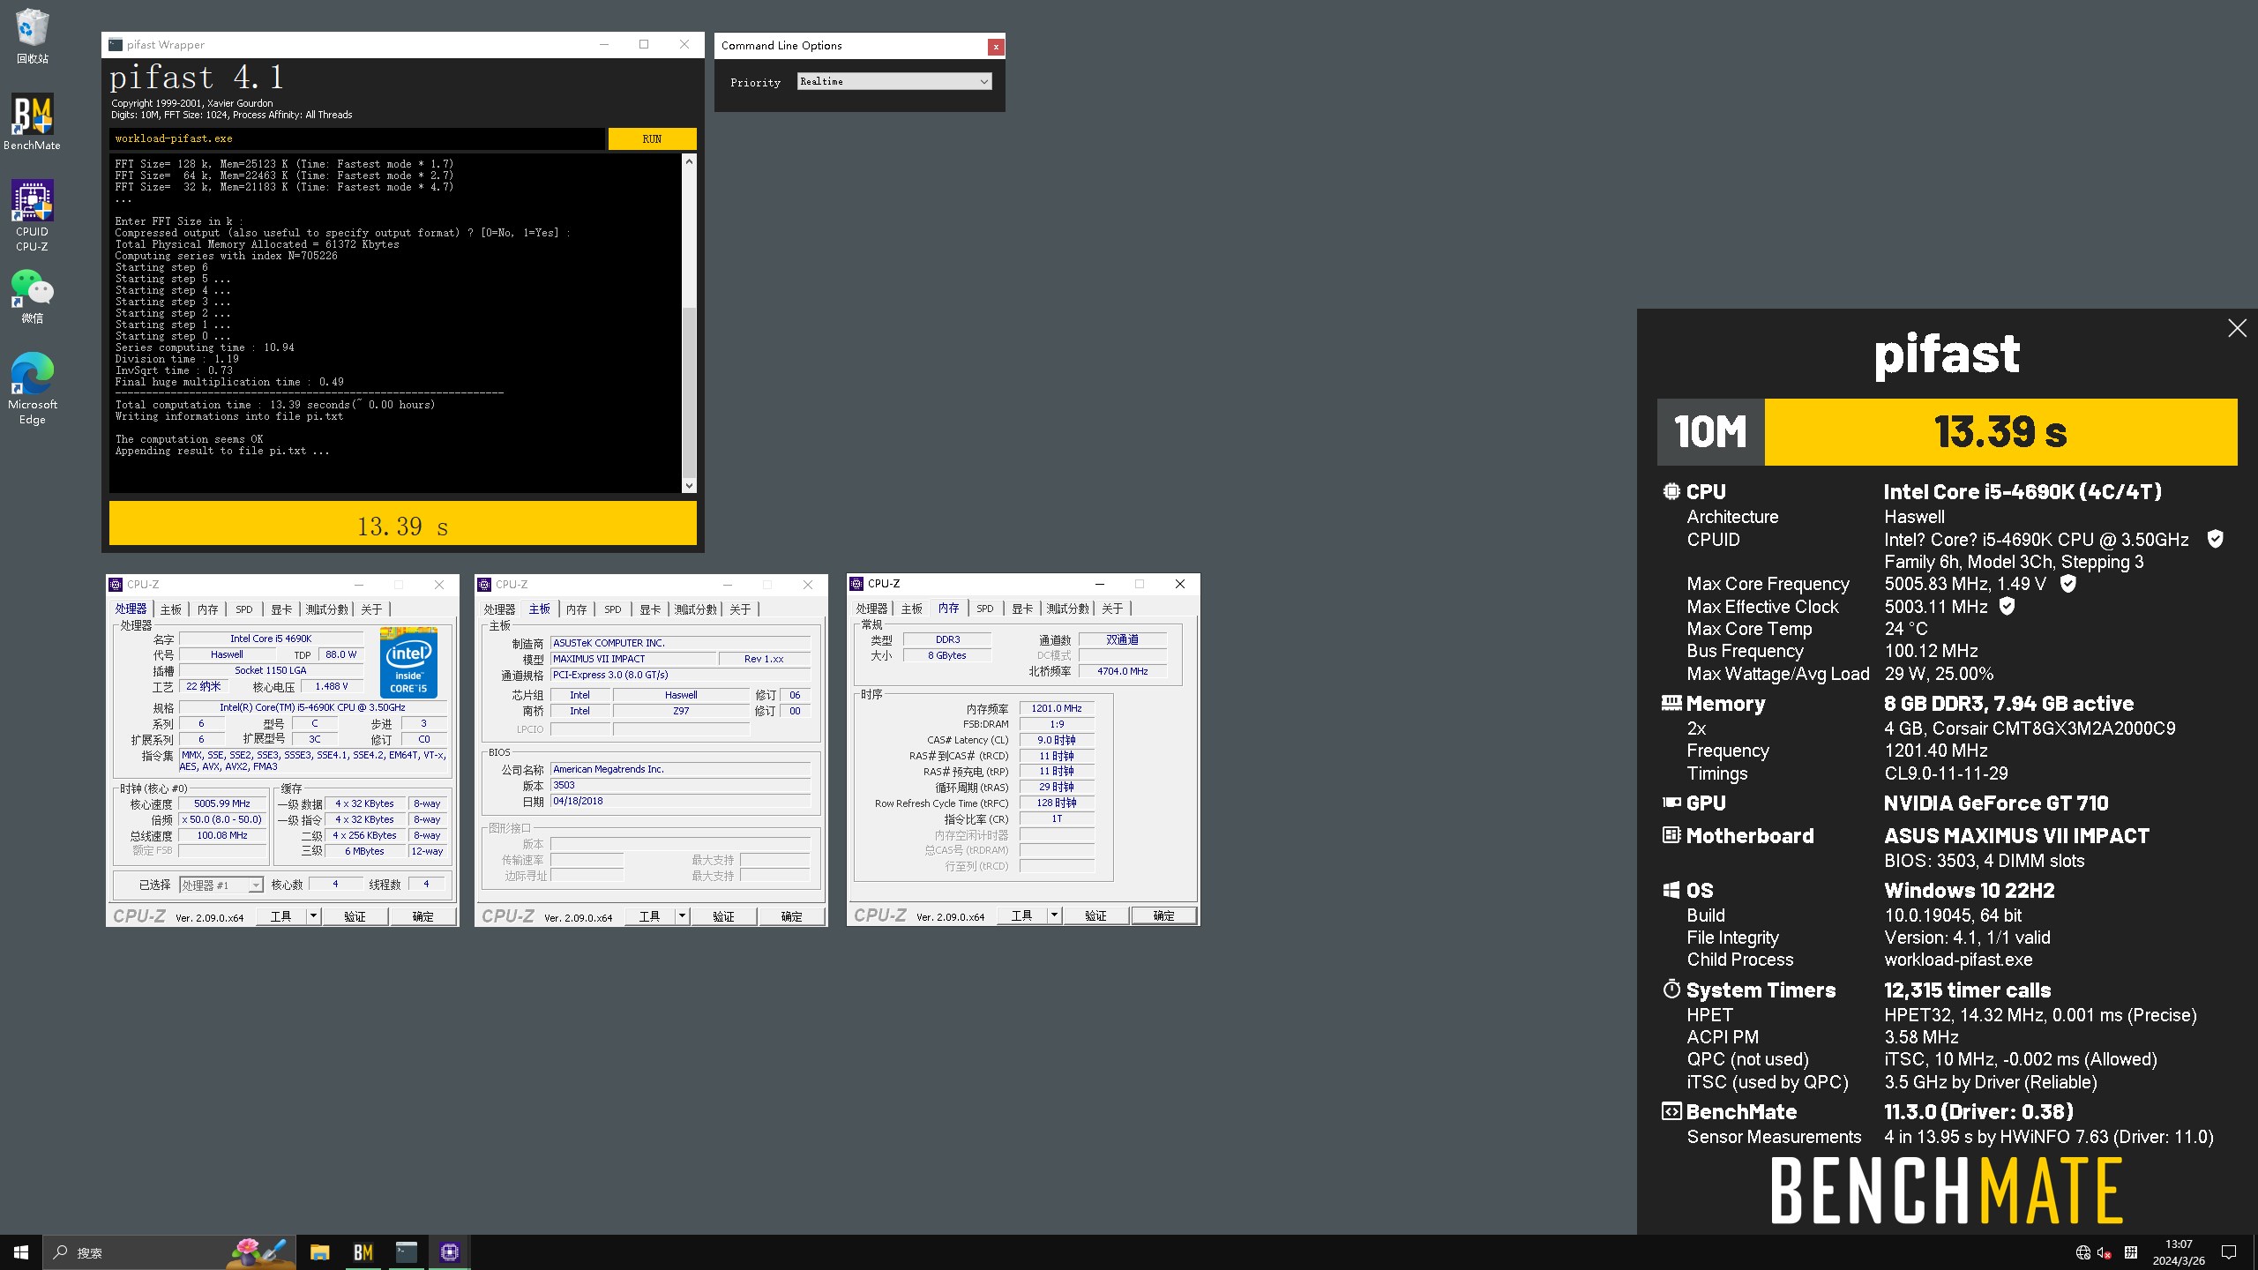Click 工具 in the mainboard CPU-Z window

click(x=649, y=916)
